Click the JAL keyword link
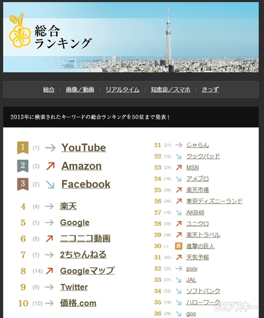This screenshot has width=264, height=318. pos(191,280)
